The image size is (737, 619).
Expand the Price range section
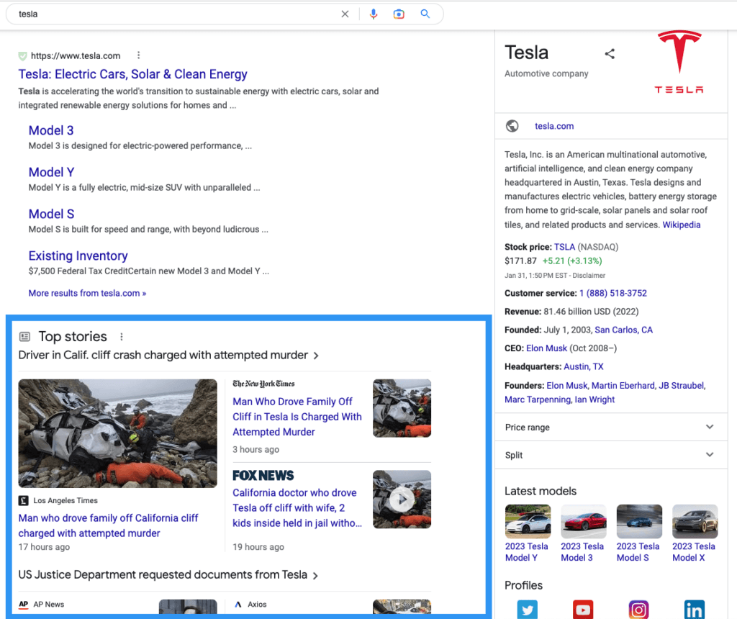[611, 428]
